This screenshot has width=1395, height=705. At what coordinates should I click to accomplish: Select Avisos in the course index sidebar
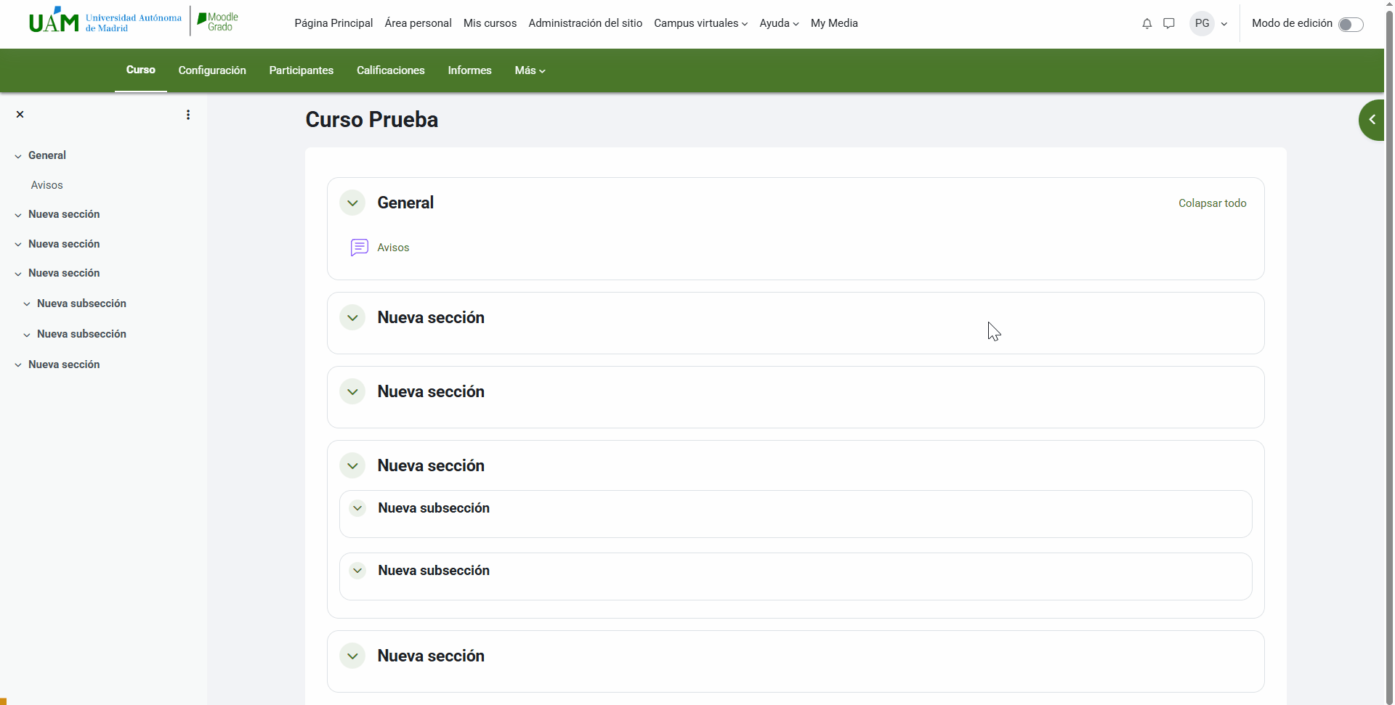(x=47, y=185)
